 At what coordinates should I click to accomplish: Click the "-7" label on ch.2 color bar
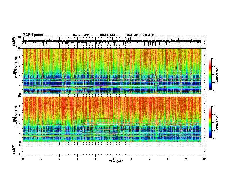click(214, 138)
